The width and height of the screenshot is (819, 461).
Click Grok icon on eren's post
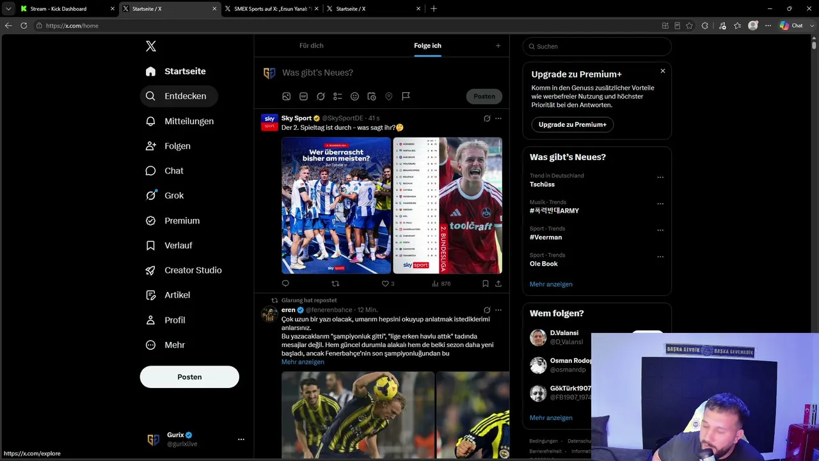pyautogui.click(x=487, y=310)
